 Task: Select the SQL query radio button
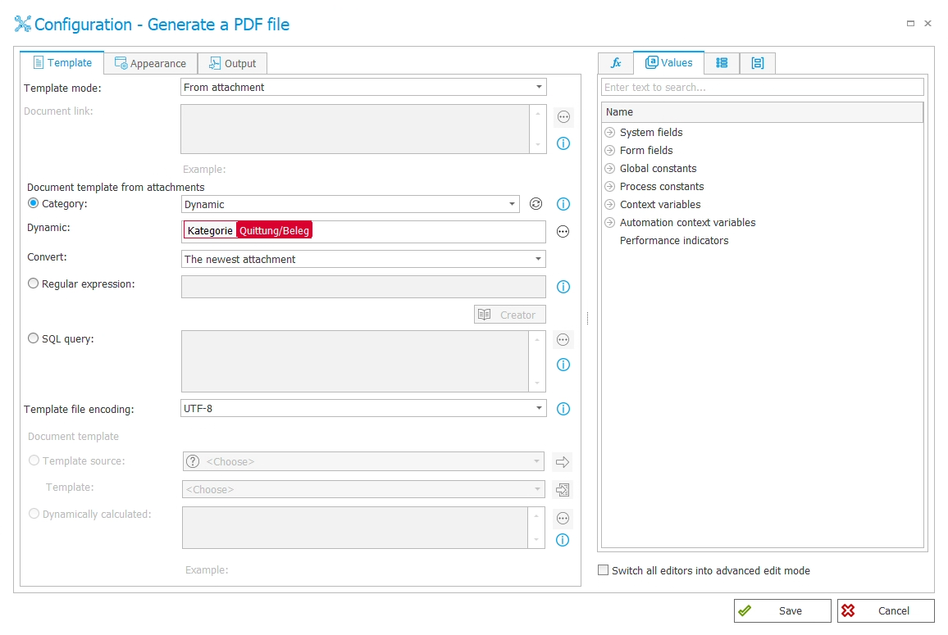pyautogui.click(x=34, y=338)
